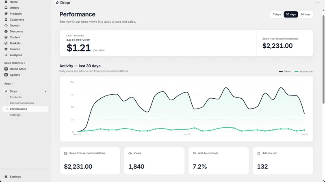Click the scrollbar down arrow

click(x=323, y=180)
